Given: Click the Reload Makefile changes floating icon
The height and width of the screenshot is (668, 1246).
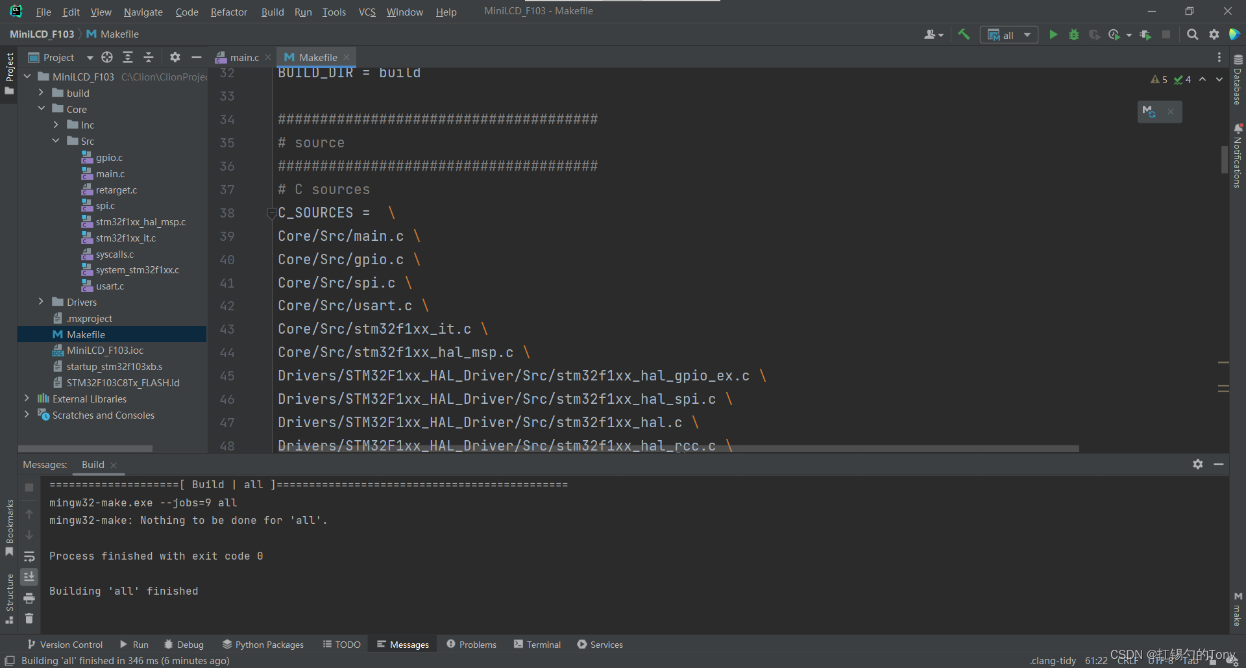Looking at the screenshot, I should click(x=1149, y=111).
